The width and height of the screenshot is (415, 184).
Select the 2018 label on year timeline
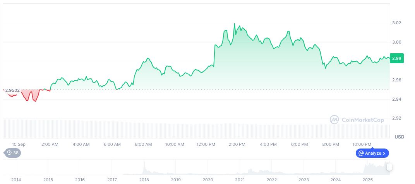144,180
